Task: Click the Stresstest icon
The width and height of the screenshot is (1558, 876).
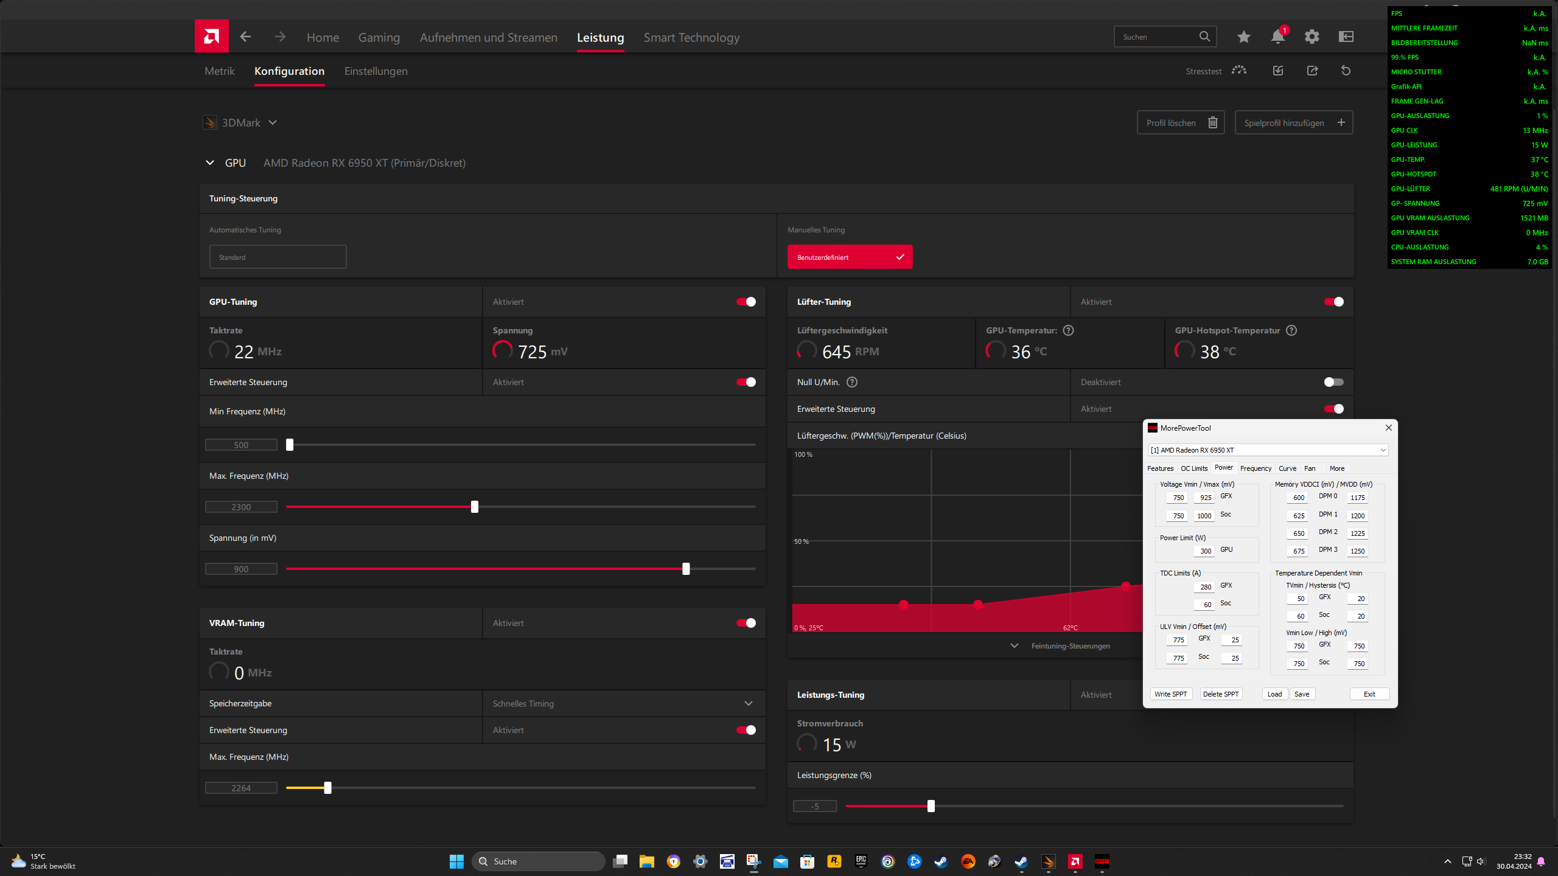Action: click(1238, 71)
